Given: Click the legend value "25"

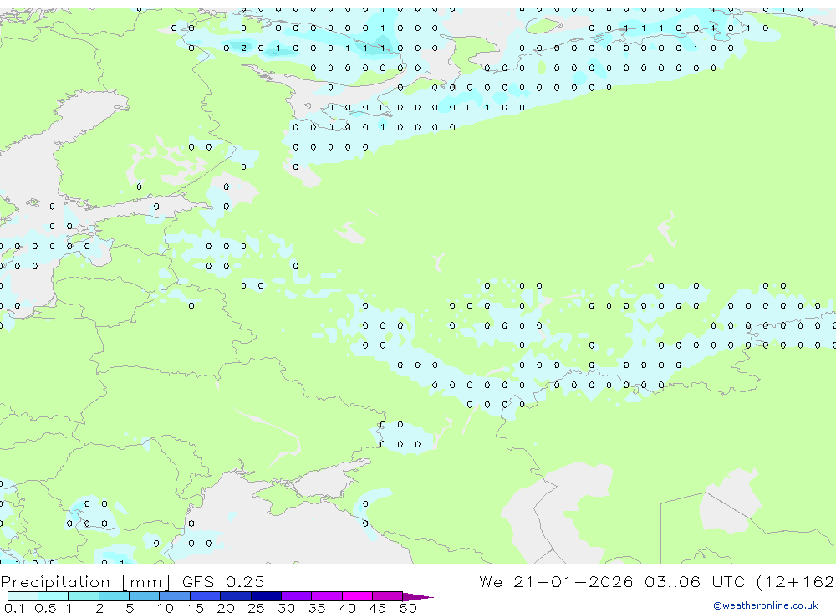Looking at the screenshot, I should [x=257, y=608].
